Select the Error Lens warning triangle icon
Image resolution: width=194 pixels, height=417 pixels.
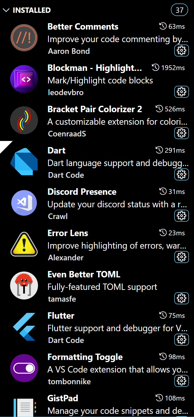pos(24,244)
